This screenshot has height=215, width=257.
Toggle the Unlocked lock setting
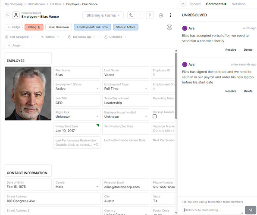(x=116, y=37)
